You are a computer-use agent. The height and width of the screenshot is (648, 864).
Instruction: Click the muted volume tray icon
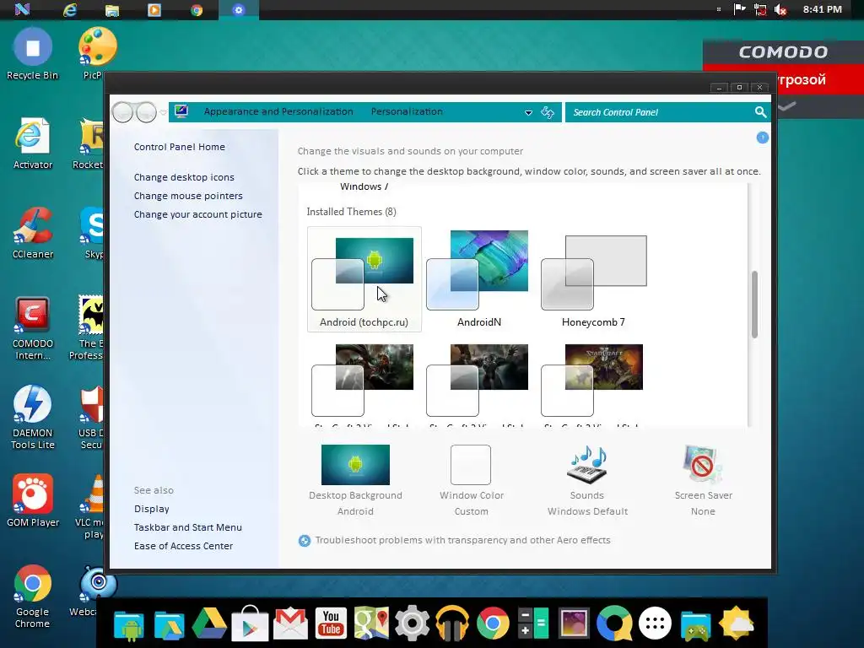[x=780, y=9]
